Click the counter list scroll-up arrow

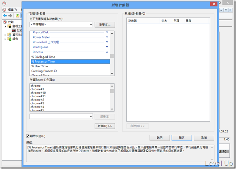point(112,33)
